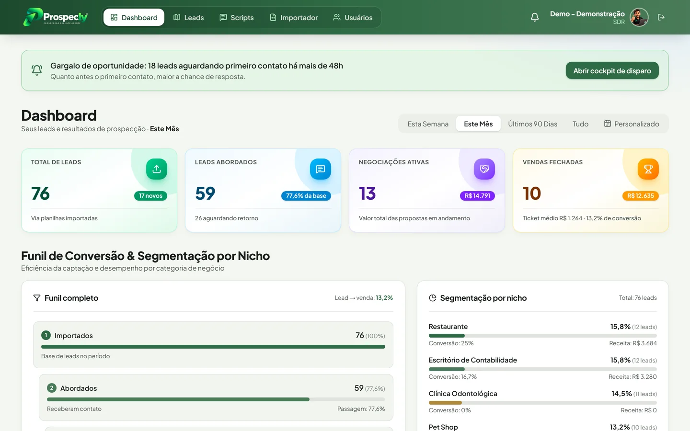The height and width of the screenshot is (431, 690).
Task: Click the 17 novos badge
Action: pos(150,195)
